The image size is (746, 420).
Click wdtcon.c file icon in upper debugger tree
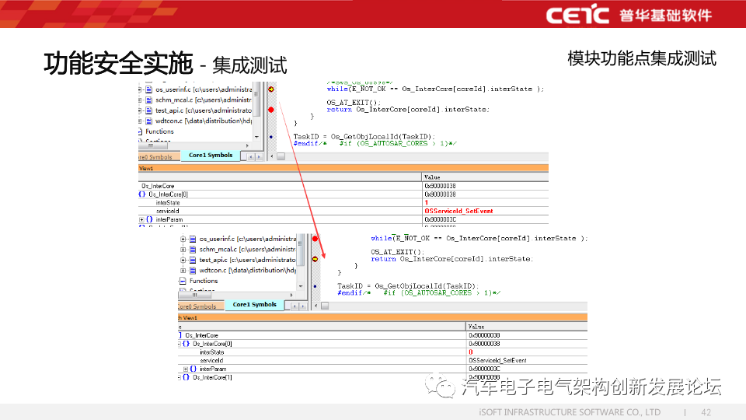coord(148,121)
